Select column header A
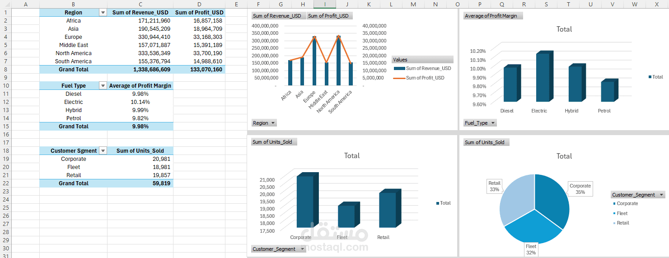 [x=25, y=4]
